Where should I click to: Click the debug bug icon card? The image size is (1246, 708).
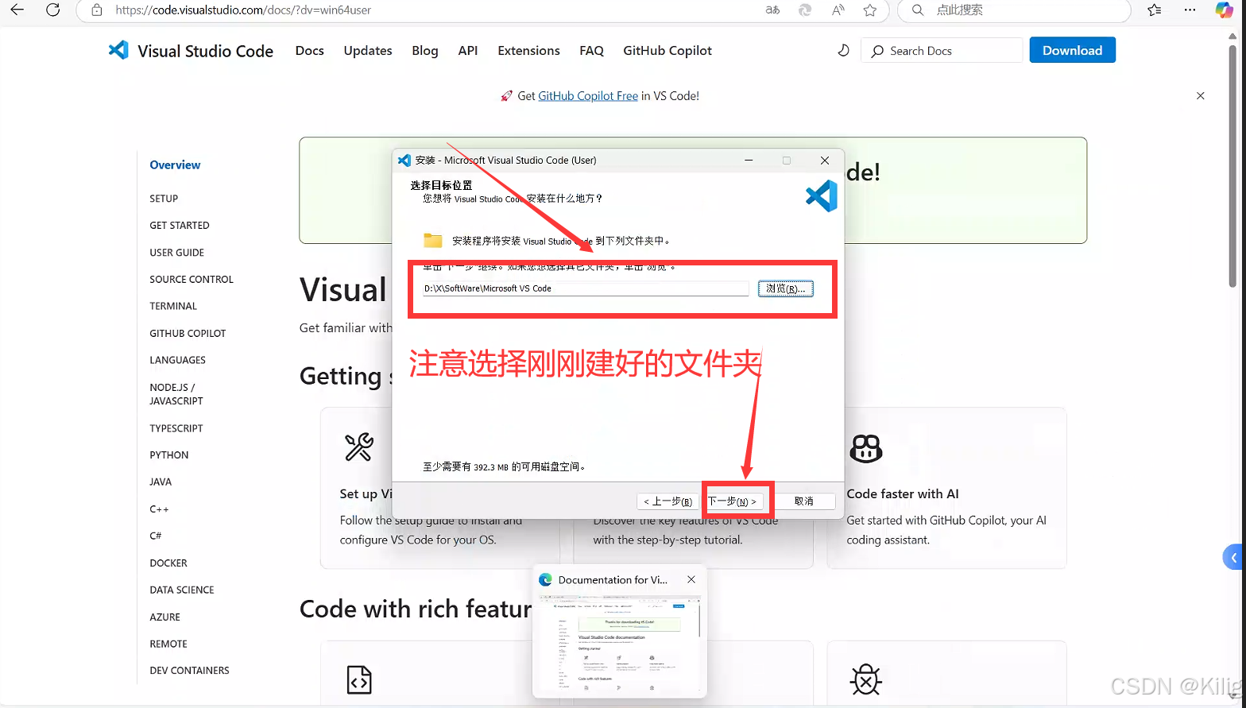point(865,680)
